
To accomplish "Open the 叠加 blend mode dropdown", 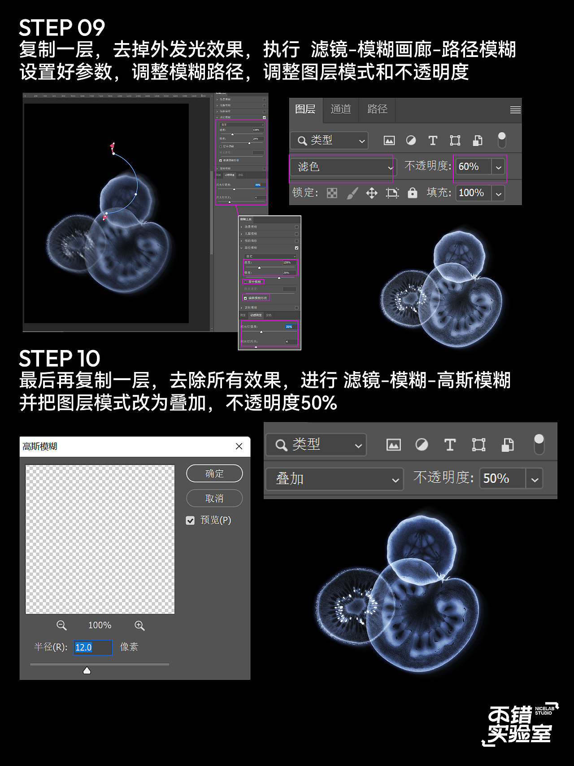I will (x=334, y=479).
